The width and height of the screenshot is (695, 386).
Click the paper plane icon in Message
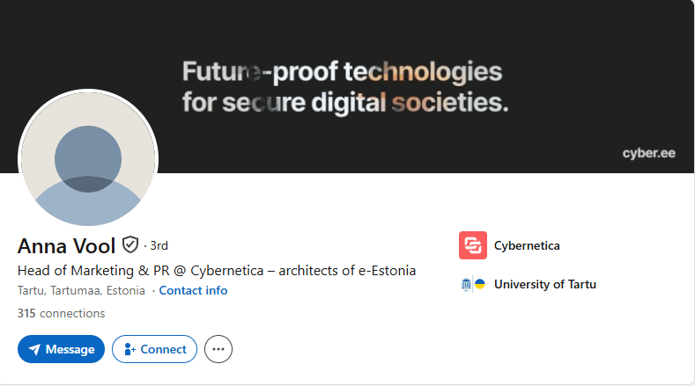(x=34, y=349)
